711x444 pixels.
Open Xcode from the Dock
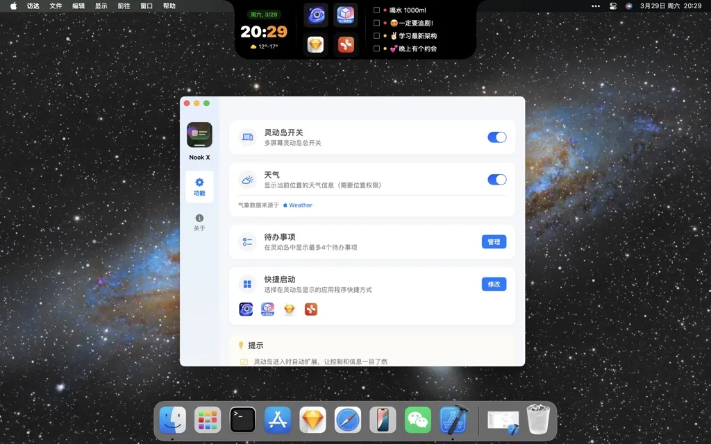[x=453, y=420]
